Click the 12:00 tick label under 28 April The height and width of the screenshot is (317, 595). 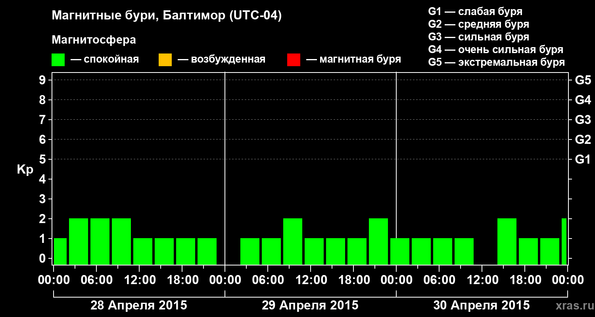(141, 280)
